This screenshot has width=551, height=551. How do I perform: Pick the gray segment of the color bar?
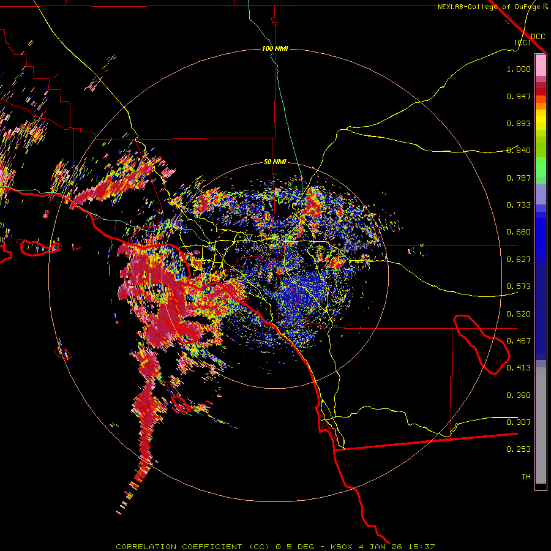[x=541, y=425]
